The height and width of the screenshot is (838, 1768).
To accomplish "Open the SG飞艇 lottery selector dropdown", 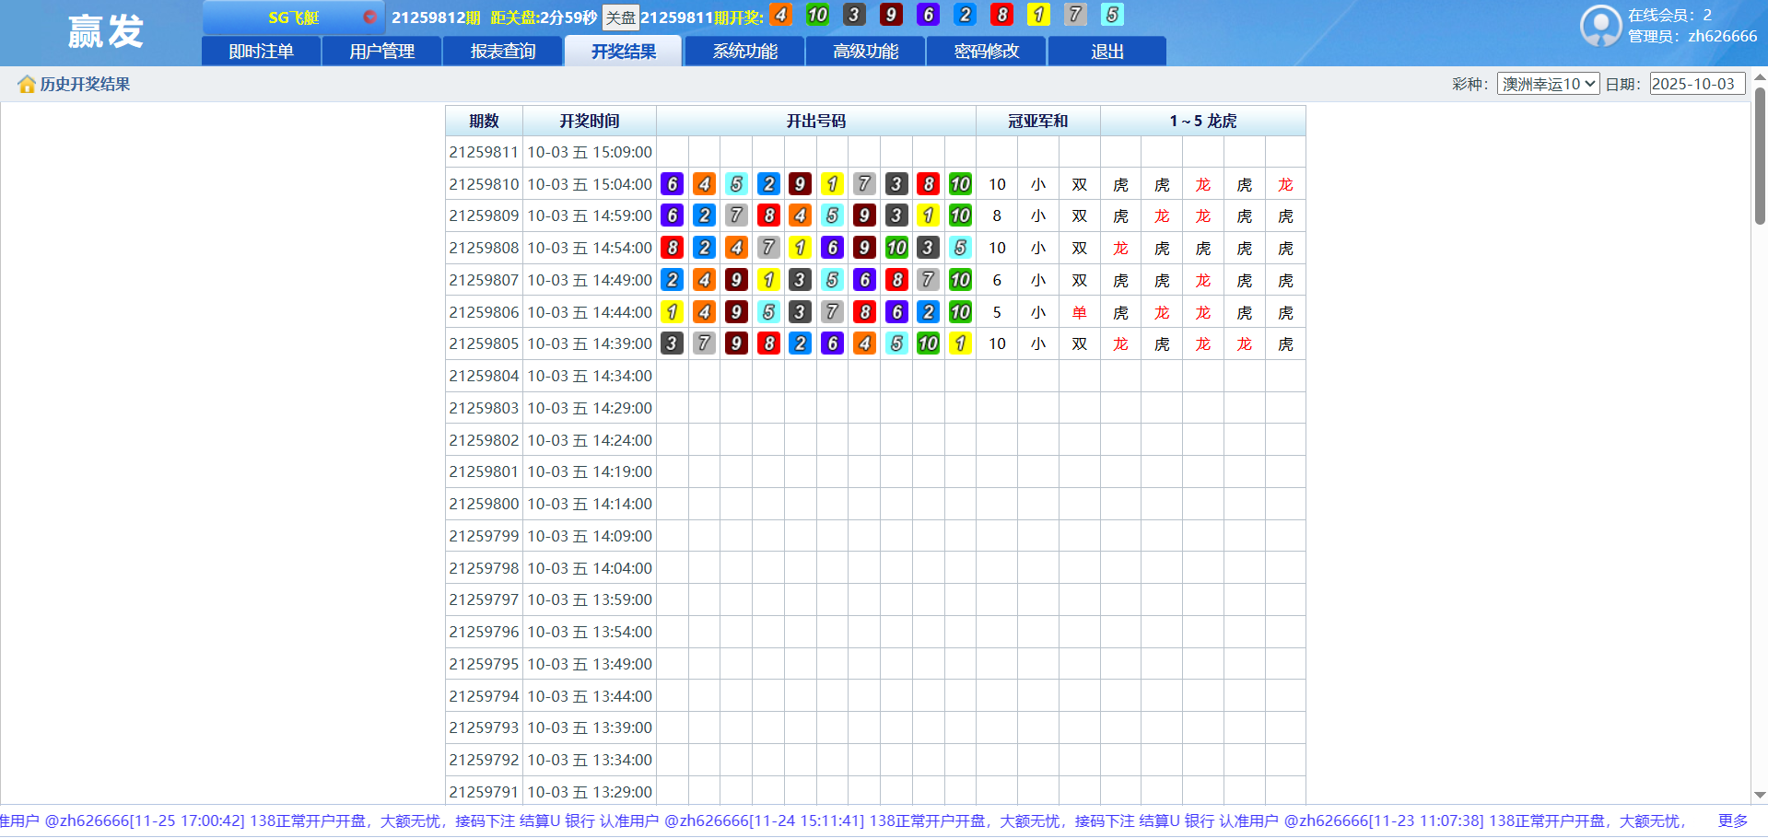I will pos(293,17).
